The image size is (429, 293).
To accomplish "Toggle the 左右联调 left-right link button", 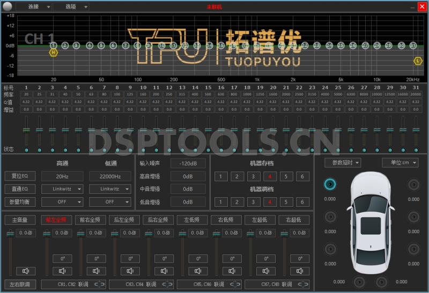I will point(20,284).
